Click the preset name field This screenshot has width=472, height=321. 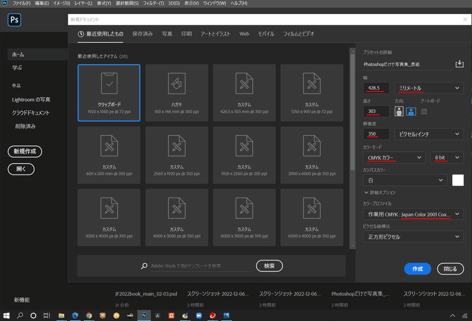(x=408, y=64)
